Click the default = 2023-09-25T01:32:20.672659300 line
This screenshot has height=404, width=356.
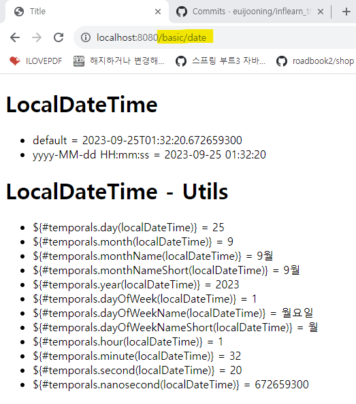coord(137,140)
